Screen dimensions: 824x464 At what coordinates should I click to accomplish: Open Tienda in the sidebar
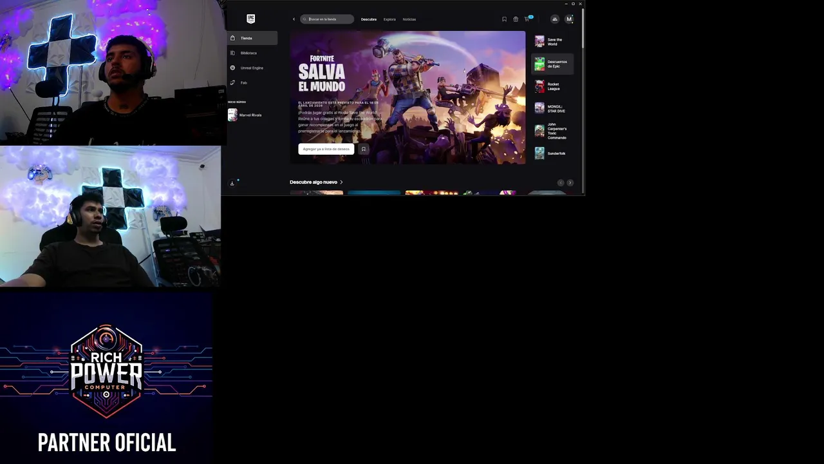click(252, 38)
